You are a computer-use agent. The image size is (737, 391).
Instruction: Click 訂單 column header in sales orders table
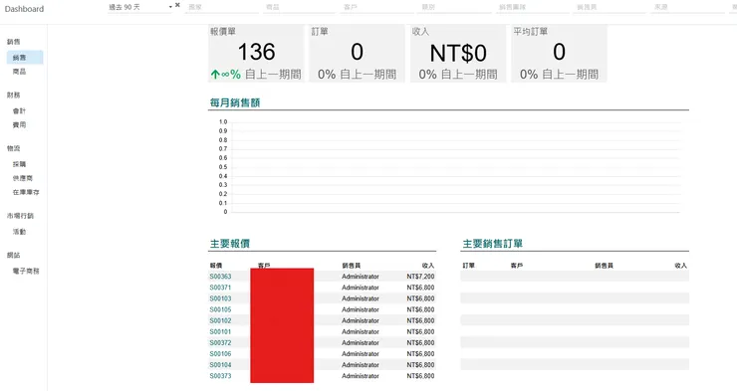point(469,266)
